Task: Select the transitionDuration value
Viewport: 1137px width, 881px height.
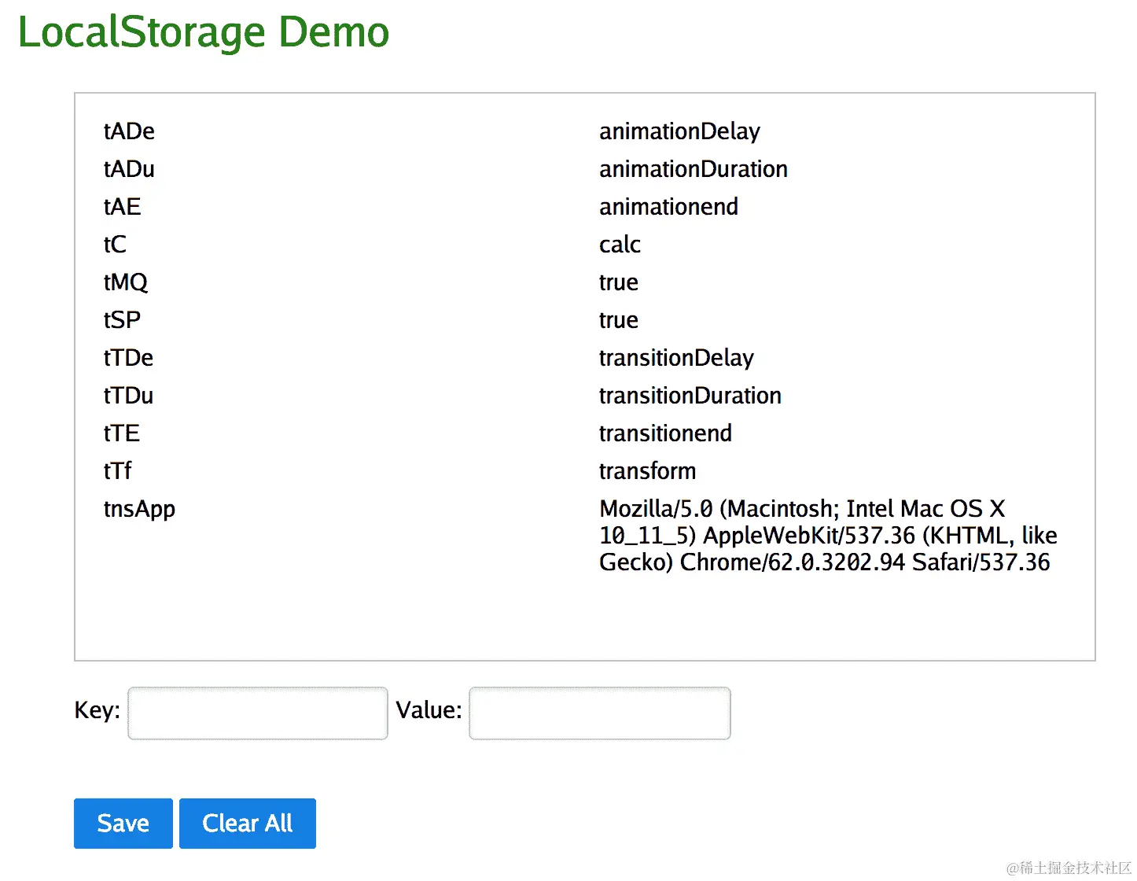Action: click(x=690, y=396)
